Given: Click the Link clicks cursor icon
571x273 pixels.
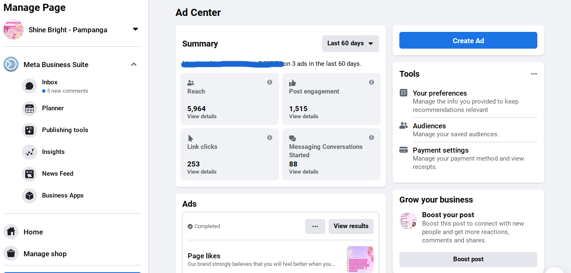Looking at the screenshot, I should pyautogui.click(x=191, y=138).
